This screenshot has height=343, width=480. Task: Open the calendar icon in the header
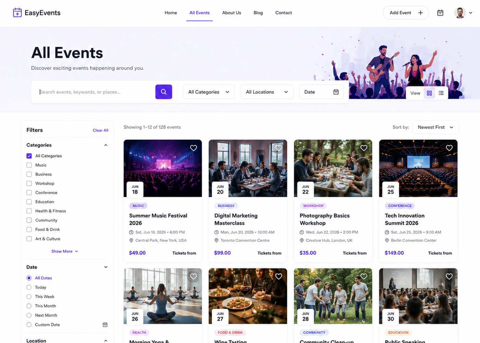[440, 13]
